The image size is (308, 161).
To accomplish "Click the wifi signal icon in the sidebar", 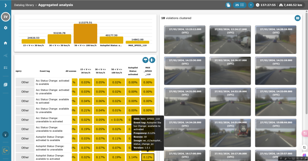I will [5, 135].
